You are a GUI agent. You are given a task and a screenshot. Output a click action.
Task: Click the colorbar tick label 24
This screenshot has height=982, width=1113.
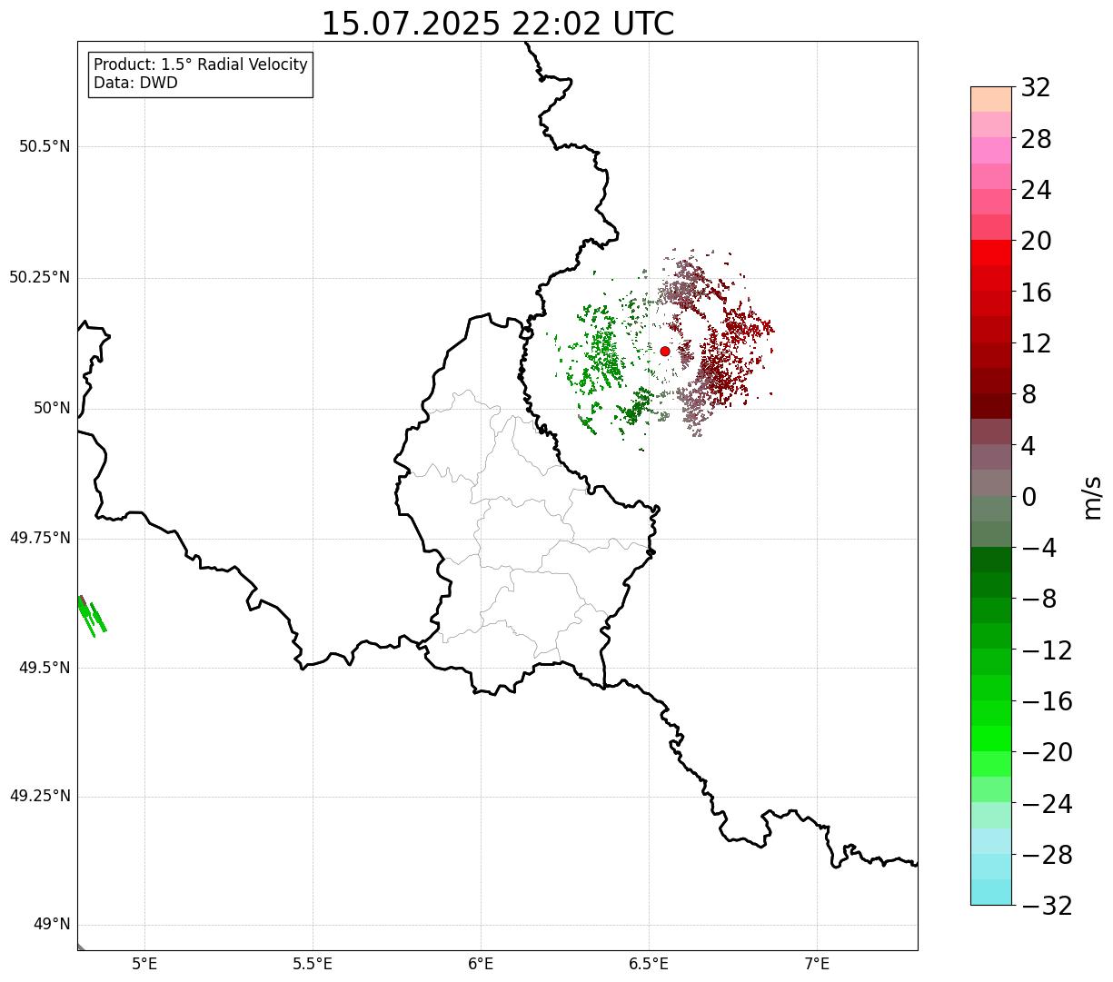(1036, 190)
